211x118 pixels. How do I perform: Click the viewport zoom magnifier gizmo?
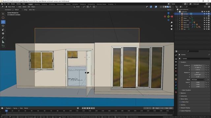pyautogui.click(x=171, y=23)
